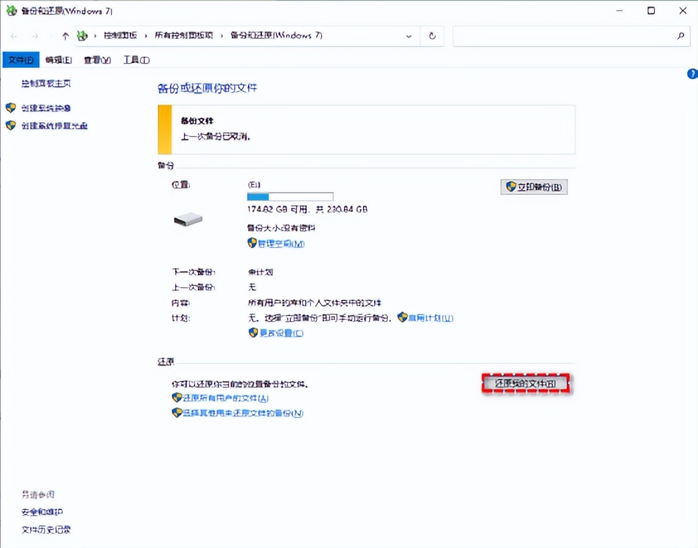Click the shield icon beside 更改设置(C)
Image resolution: width=698 pixels, height=548 pixels.
point(253,332)
